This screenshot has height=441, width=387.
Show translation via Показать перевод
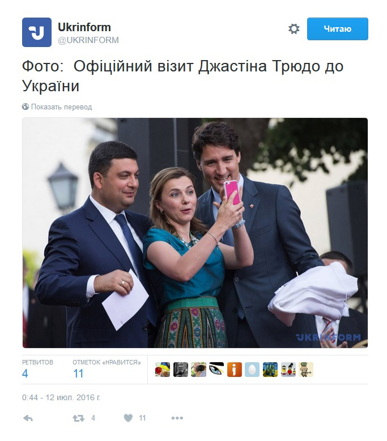click(62, 107)
